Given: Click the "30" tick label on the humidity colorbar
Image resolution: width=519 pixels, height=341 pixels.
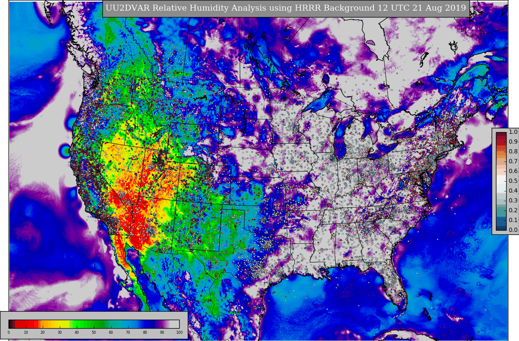Looking at the screenshot, I should tap(60, 332).
